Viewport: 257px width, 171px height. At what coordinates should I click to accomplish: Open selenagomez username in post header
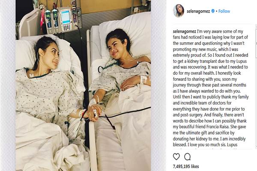point(198,11)
